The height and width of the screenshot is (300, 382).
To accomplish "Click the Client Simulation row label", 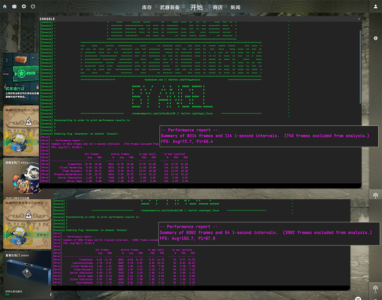I will (x=82, y=279).
